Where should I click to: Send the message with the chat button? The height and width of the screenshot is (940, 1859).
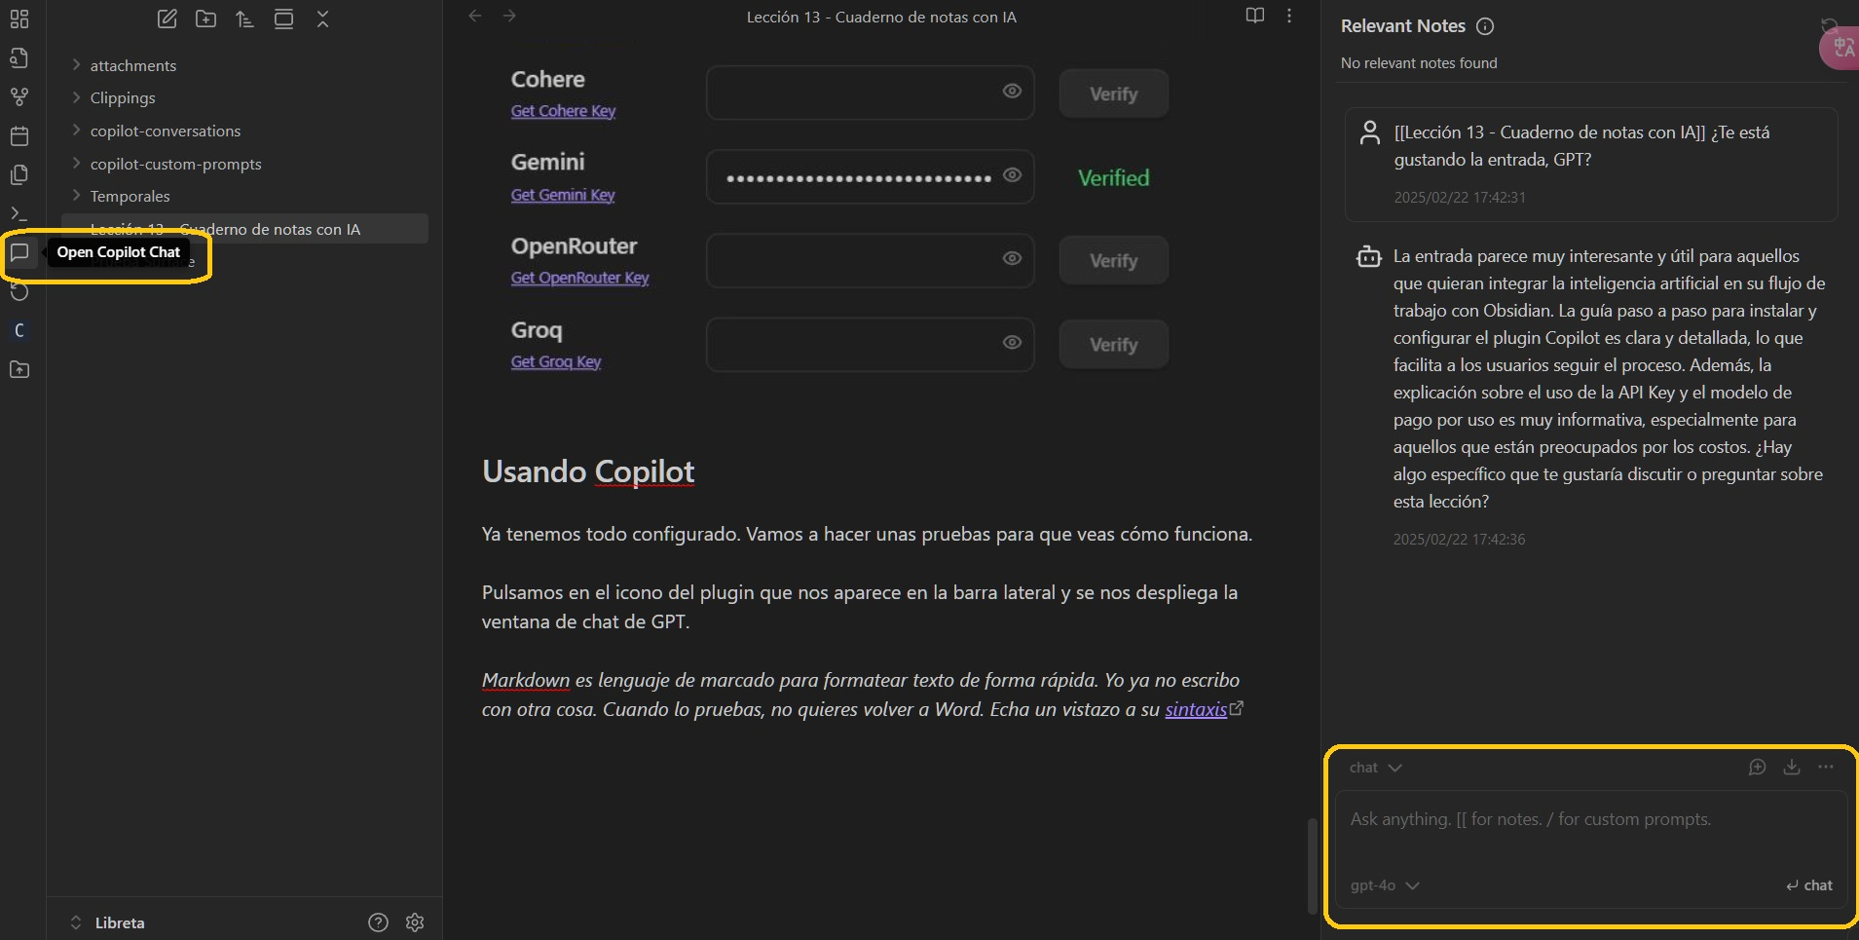click(1809, 885)
